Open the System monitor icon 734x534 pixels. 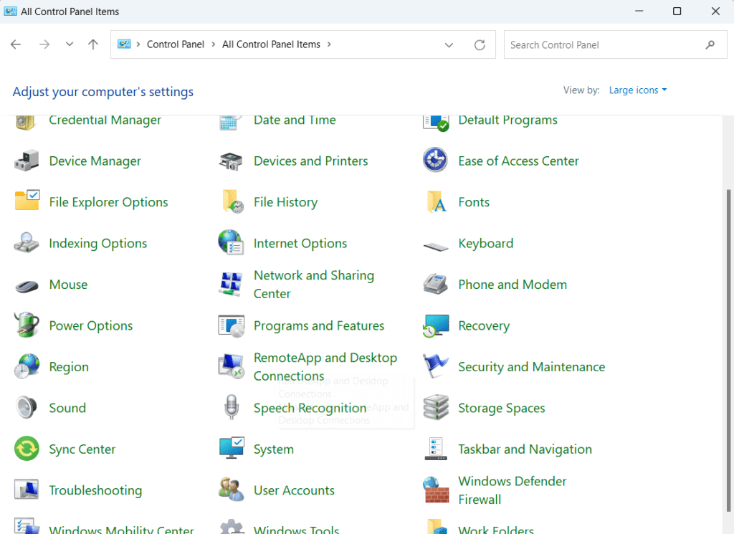click(232, 448)
